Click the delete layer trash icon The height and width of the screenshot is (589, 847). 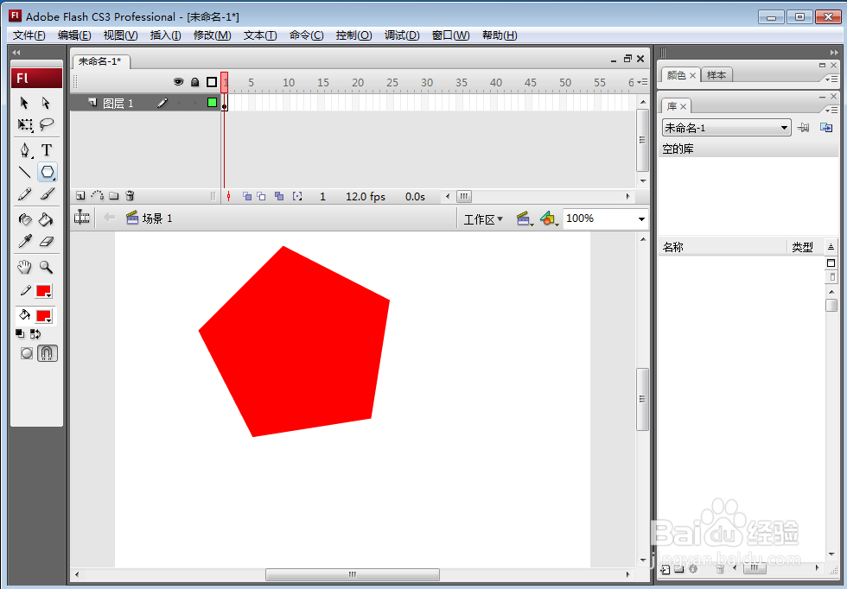130,195
